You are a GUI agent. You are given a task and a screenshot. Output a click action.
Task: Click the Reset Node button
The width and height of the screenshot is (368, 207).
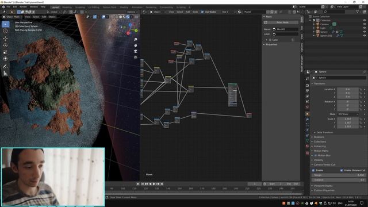pyautogui.click(x=281, y=22)
